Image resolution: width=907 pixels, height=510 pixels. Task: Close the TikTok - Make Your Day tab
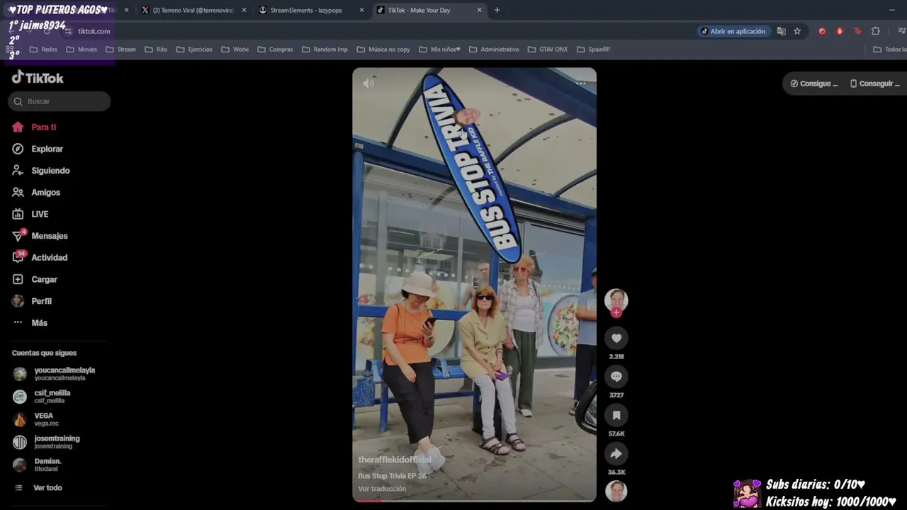pos(479,10)
